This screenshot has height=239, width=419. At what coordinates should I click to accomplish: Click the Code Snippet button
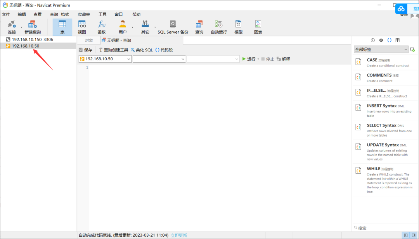click(x=164, y=50)
